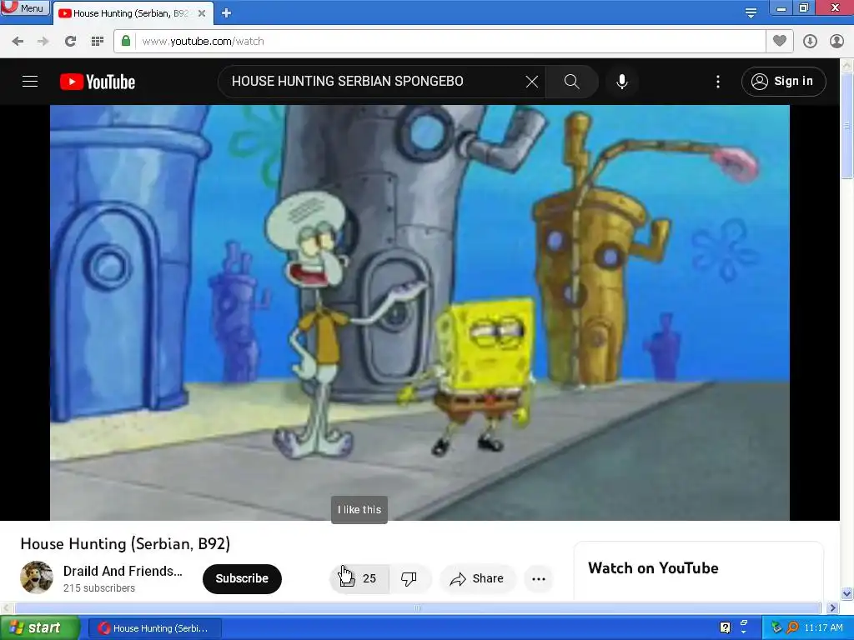Go forward with the forward arrow

pyautogui.click(x=43, y=42)
